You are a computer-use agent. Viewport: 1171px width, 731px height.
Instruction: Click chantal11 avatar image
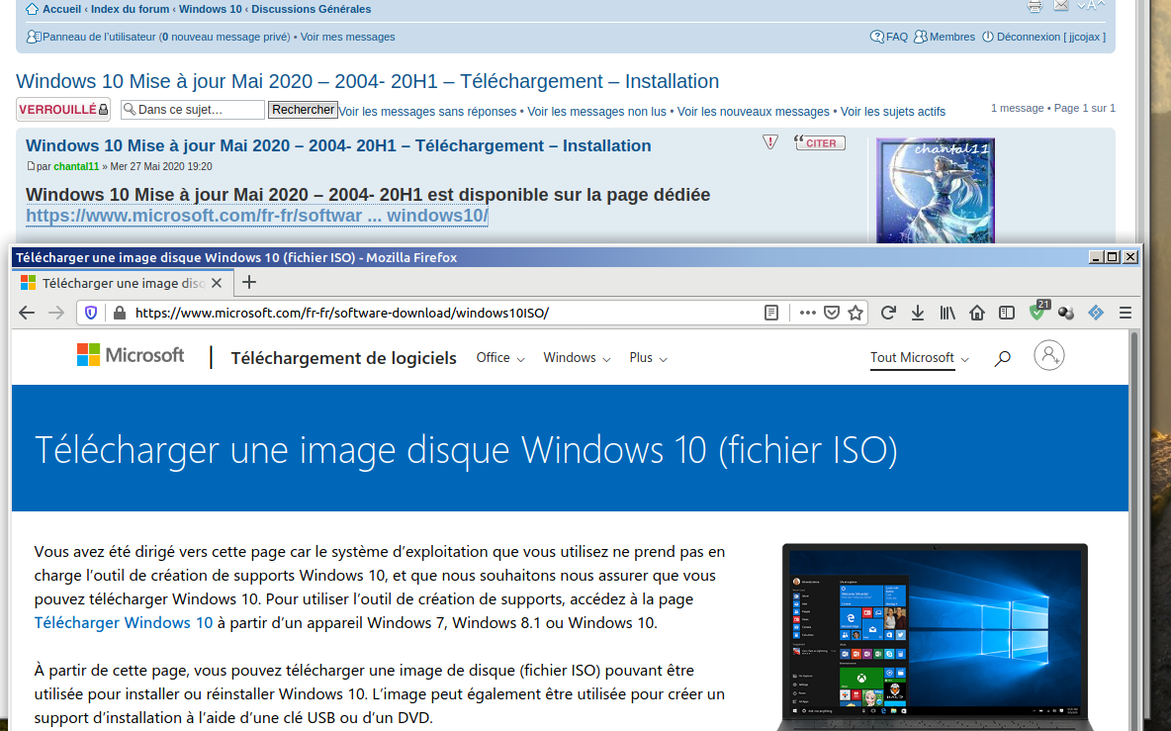[936, 190]
